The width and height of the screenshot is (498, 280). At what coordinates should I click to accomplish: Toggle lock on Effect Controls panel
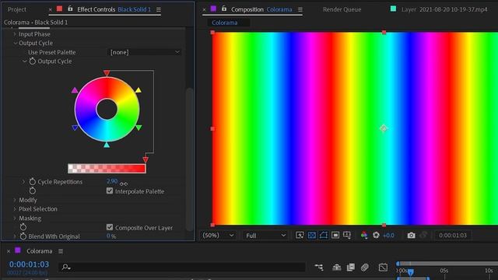coord(70,9)
